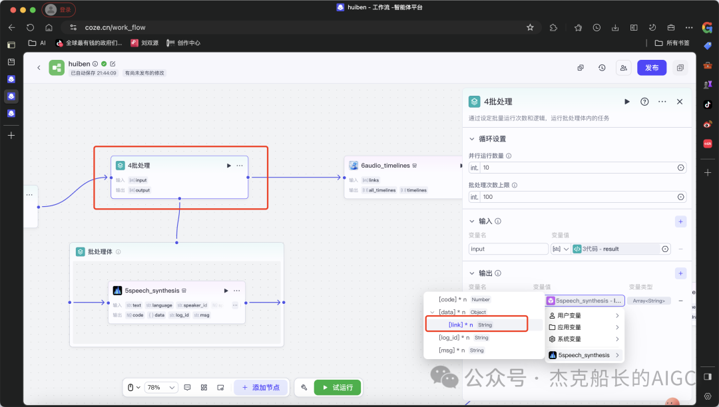Open more options of 5speech_synthesis node
The image size is (719, 407).
(236, 291)
